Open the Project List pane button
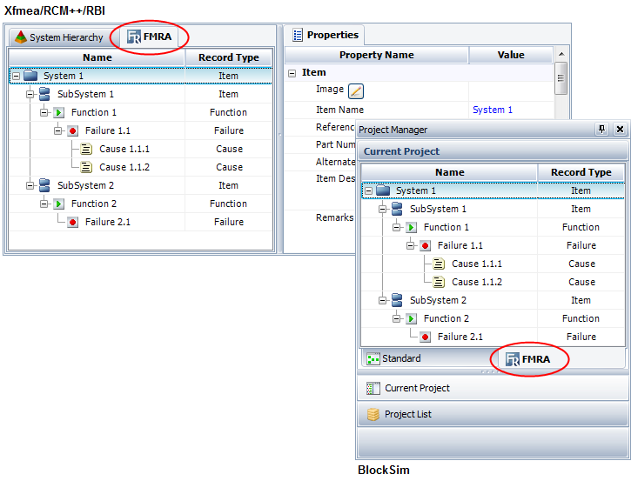Viewport: 631px width, 481px height. 492,414
